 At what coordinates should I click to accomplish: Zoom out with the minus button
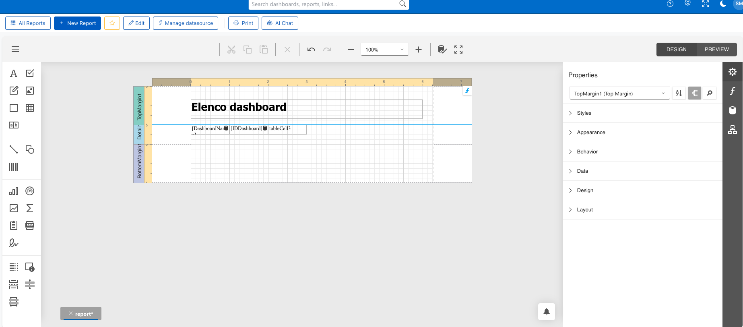351,50
